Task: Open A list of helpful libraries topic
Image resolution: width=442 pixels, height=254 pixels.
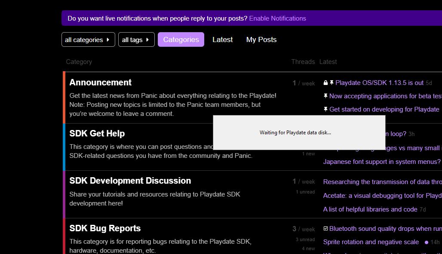Action: click(370, 209)
